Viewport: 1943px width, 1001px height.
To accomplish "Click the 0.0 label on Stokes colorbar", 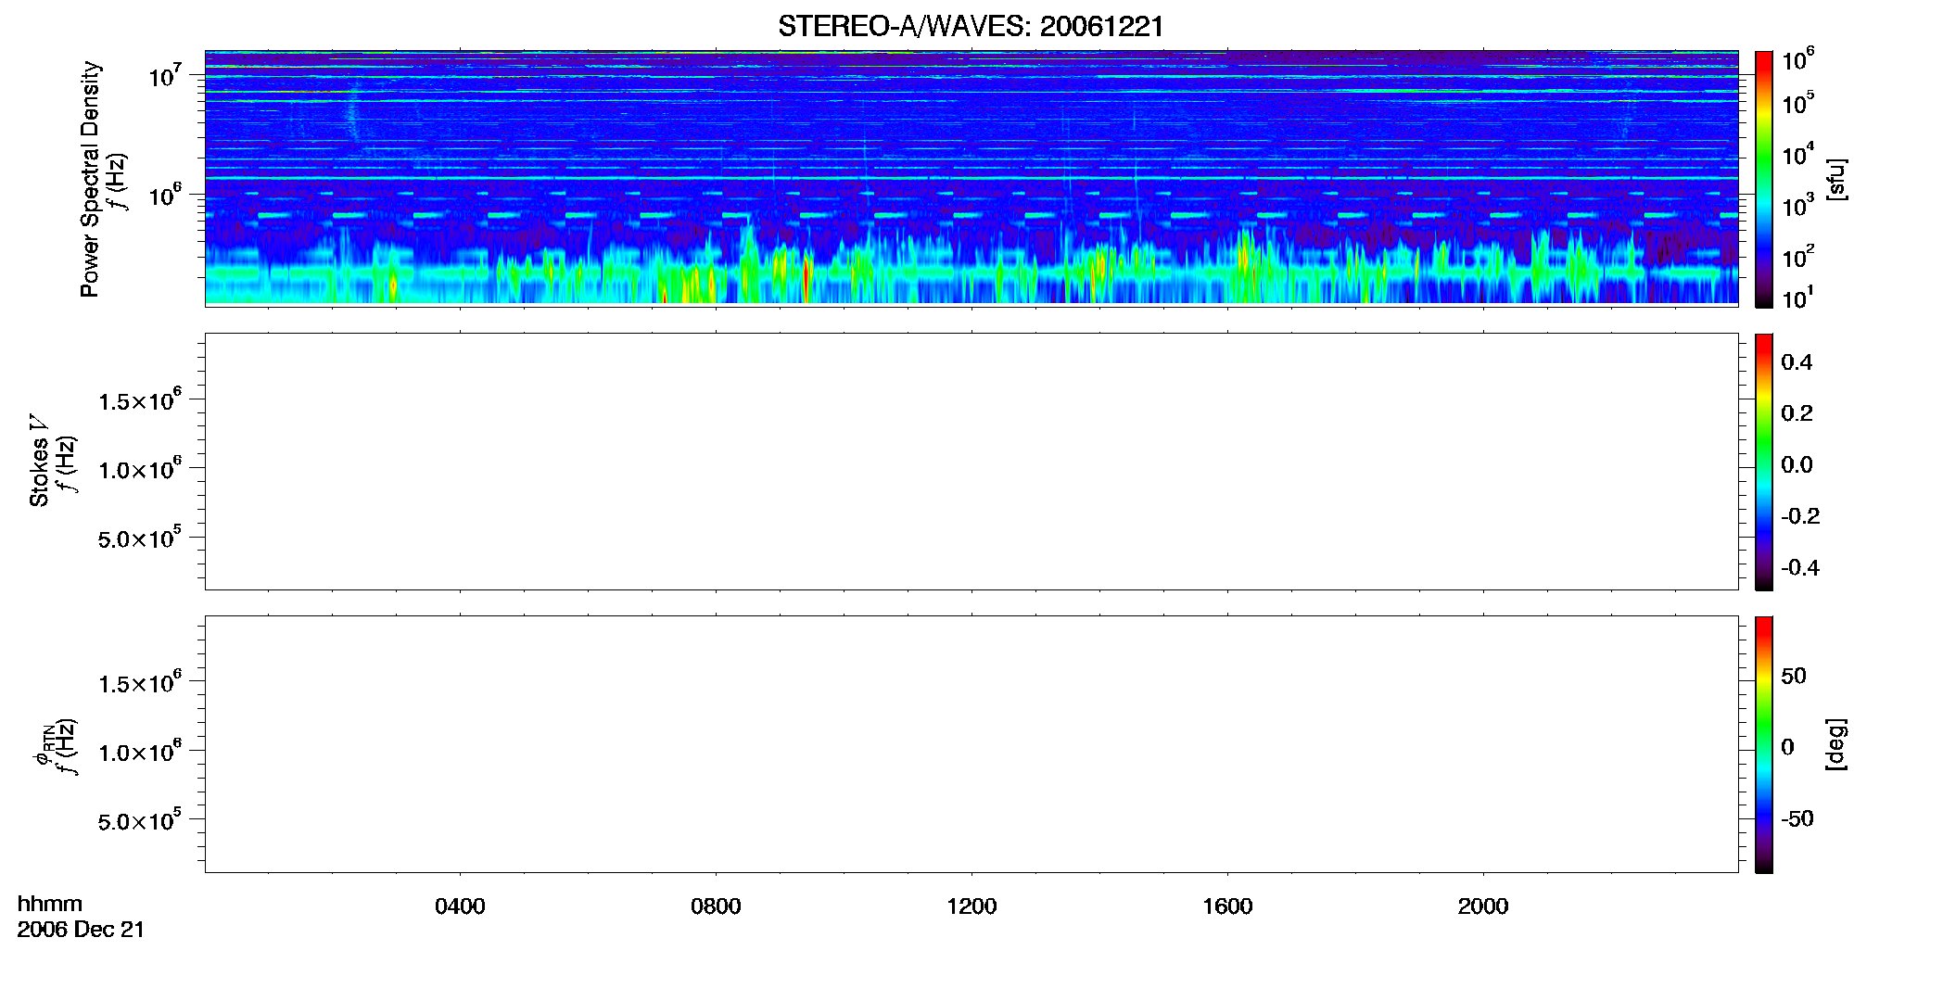I will pyautogui.click(x=1797, y=465).
